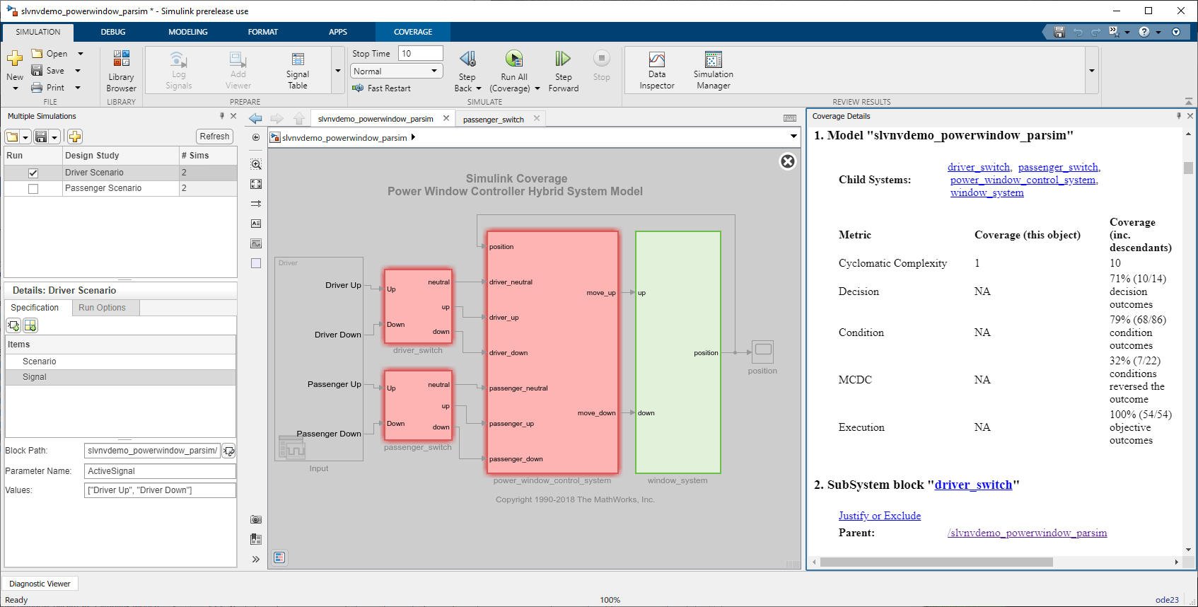Expand the Save dropdown arrow
Image resolution: width=1198 pixels, height=607 pixels.
coord(78,71)
